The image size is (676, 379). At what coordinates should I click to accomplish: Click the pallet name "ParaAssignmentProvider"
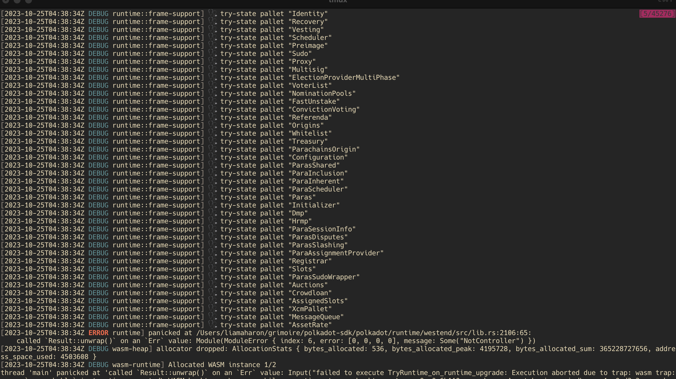(x=336, y=253)
